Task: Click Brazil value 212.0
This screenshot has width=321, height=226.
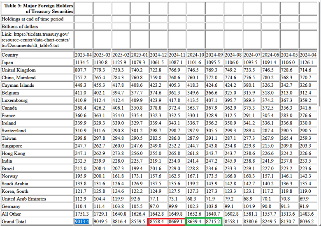Action: click(81, 168)
